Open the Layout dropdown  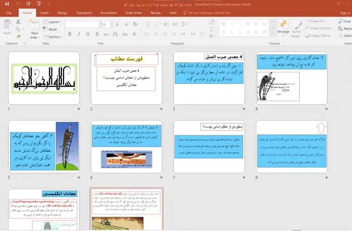click(x=52, y=22)
